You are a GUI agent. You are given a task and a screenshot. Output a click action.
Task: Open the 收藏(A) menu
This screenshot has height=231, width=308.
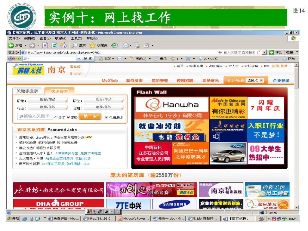point(60,38)
